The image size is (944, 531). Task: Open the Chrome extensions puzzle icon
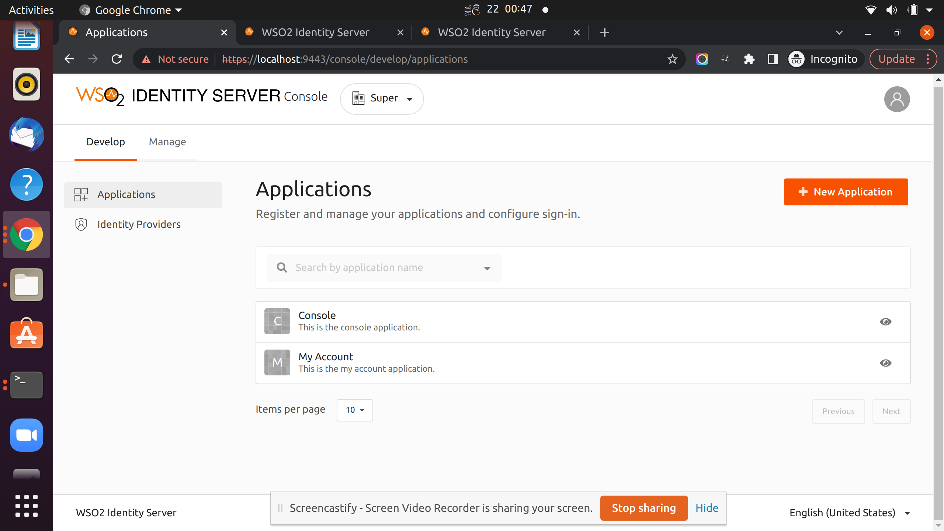(749, 59)
